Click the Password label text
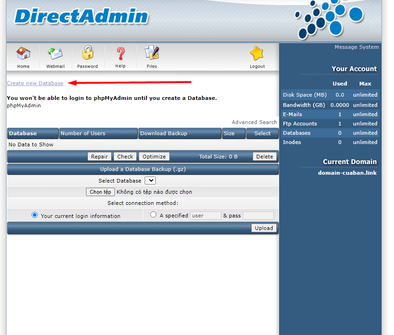Viewport: 394px width, 335px height. click(x=87, y=66)
